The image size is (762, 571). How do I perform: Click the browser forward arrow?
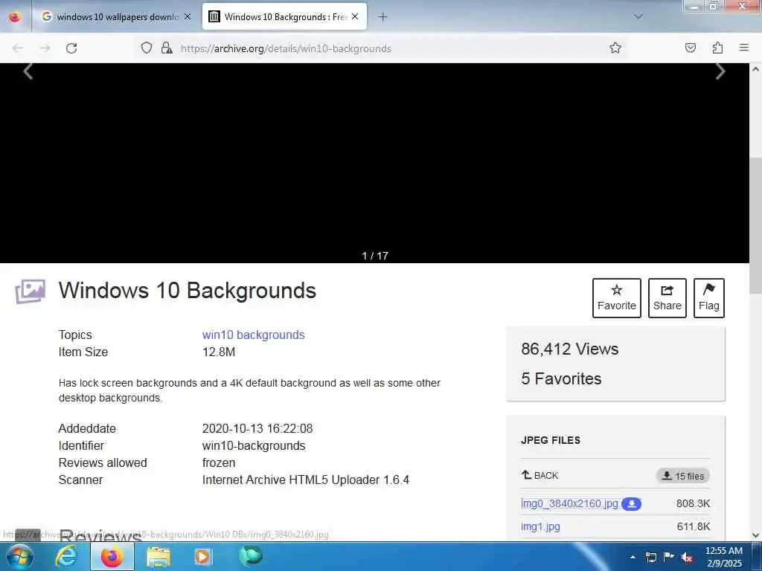[x=45, y=48]
